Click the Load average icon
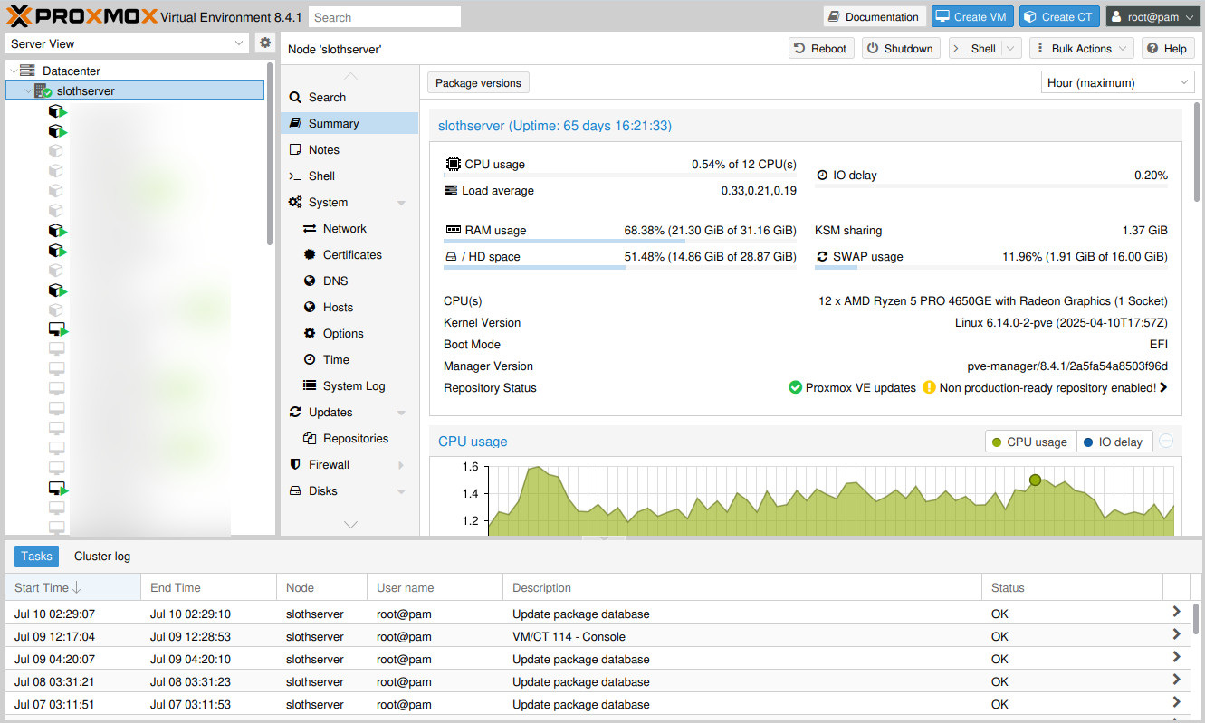 [451, 190]
